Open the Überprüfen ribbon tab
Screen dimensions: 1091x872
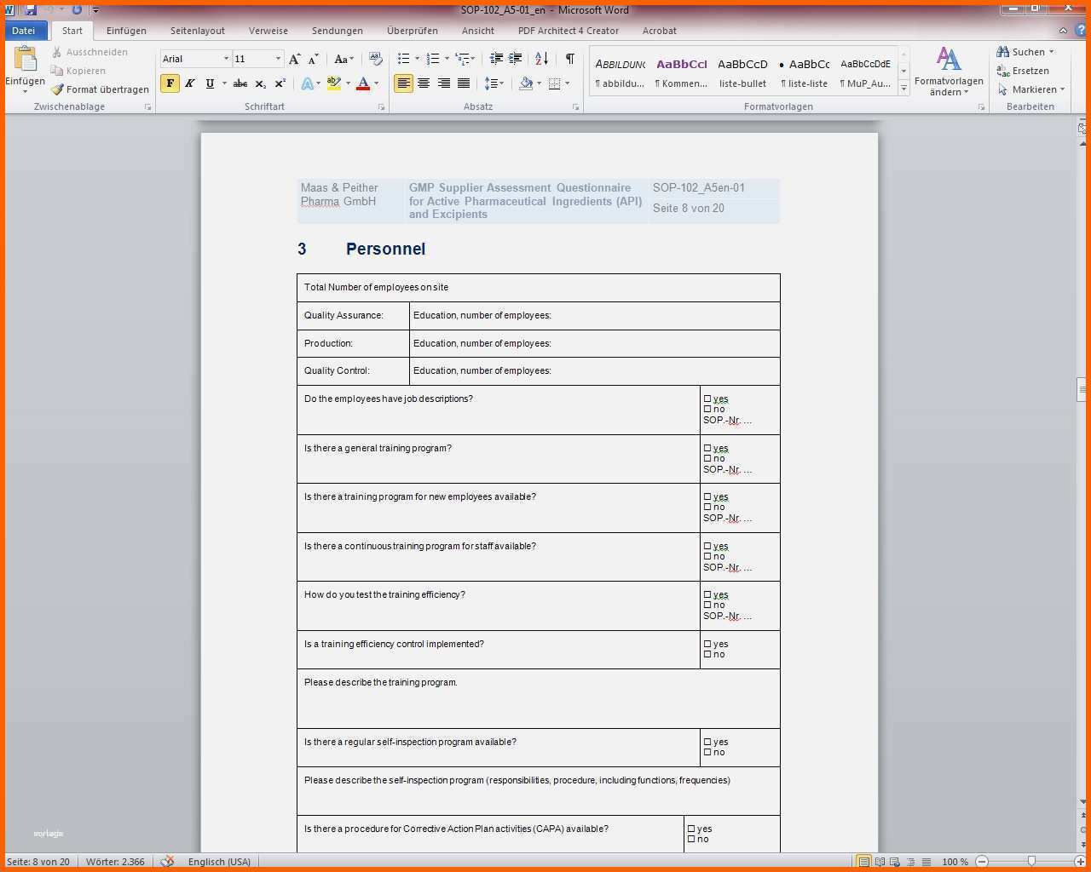[x=413, y=31]
